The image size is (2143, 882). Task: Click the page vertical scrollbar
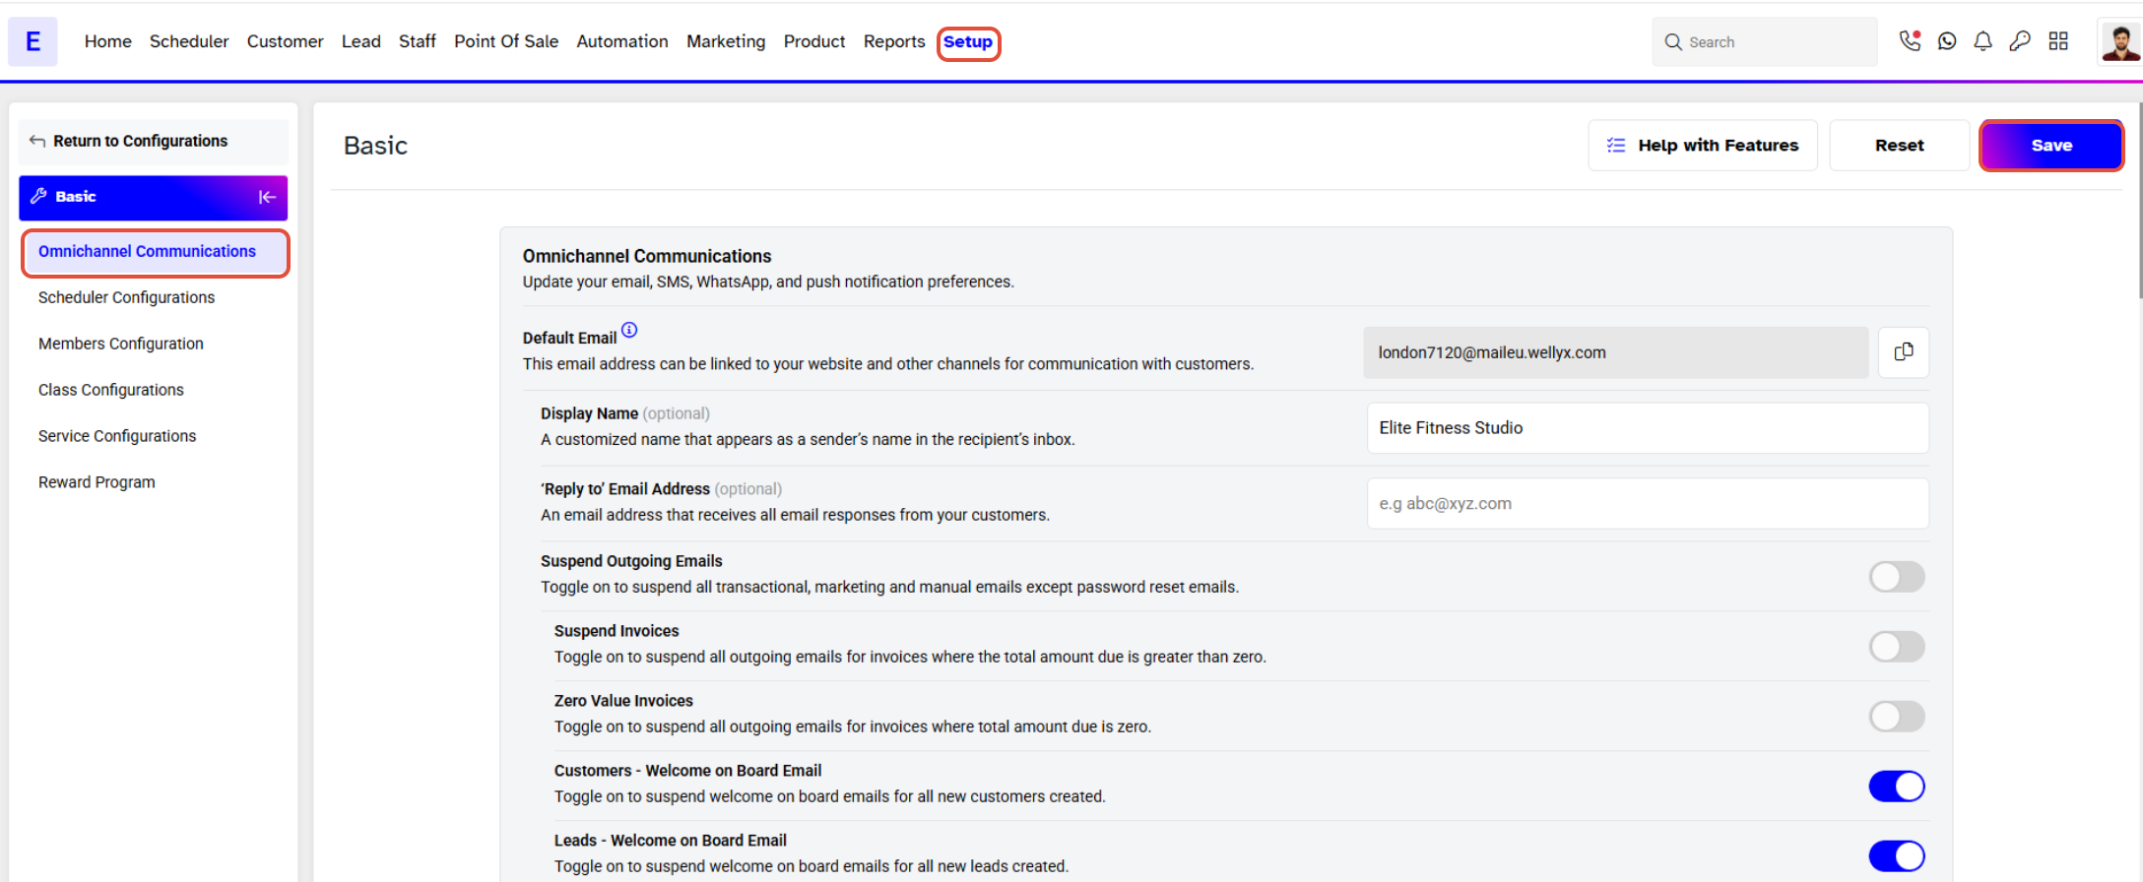(2139, 200)
